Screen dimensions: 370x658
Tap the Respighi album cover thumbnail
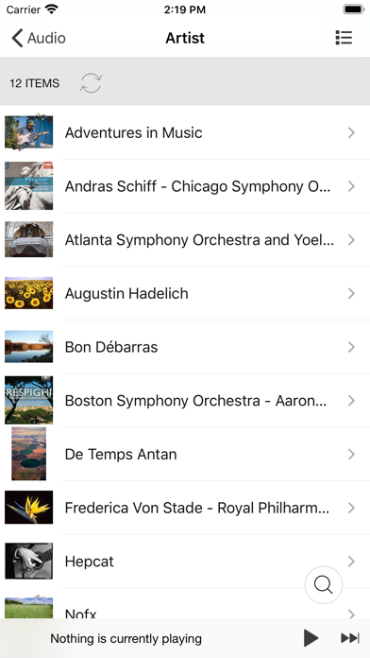tap(29, 400)
